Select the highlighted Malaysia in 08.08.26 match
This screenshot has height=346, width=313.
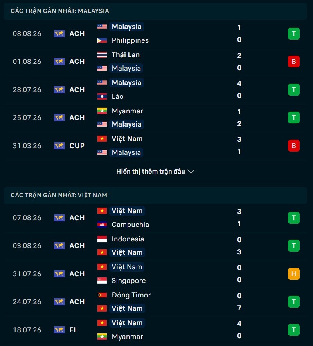coord(126,27)
